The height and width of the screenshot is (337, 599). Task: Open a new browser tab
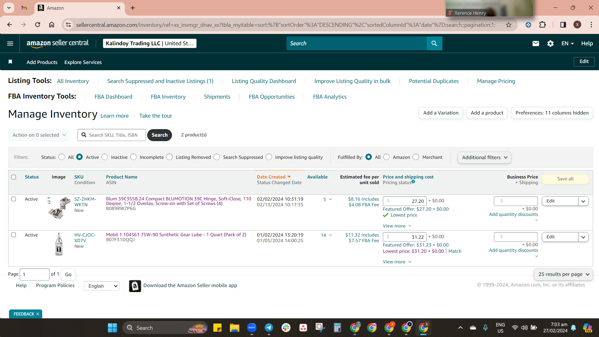pos(133,8)
